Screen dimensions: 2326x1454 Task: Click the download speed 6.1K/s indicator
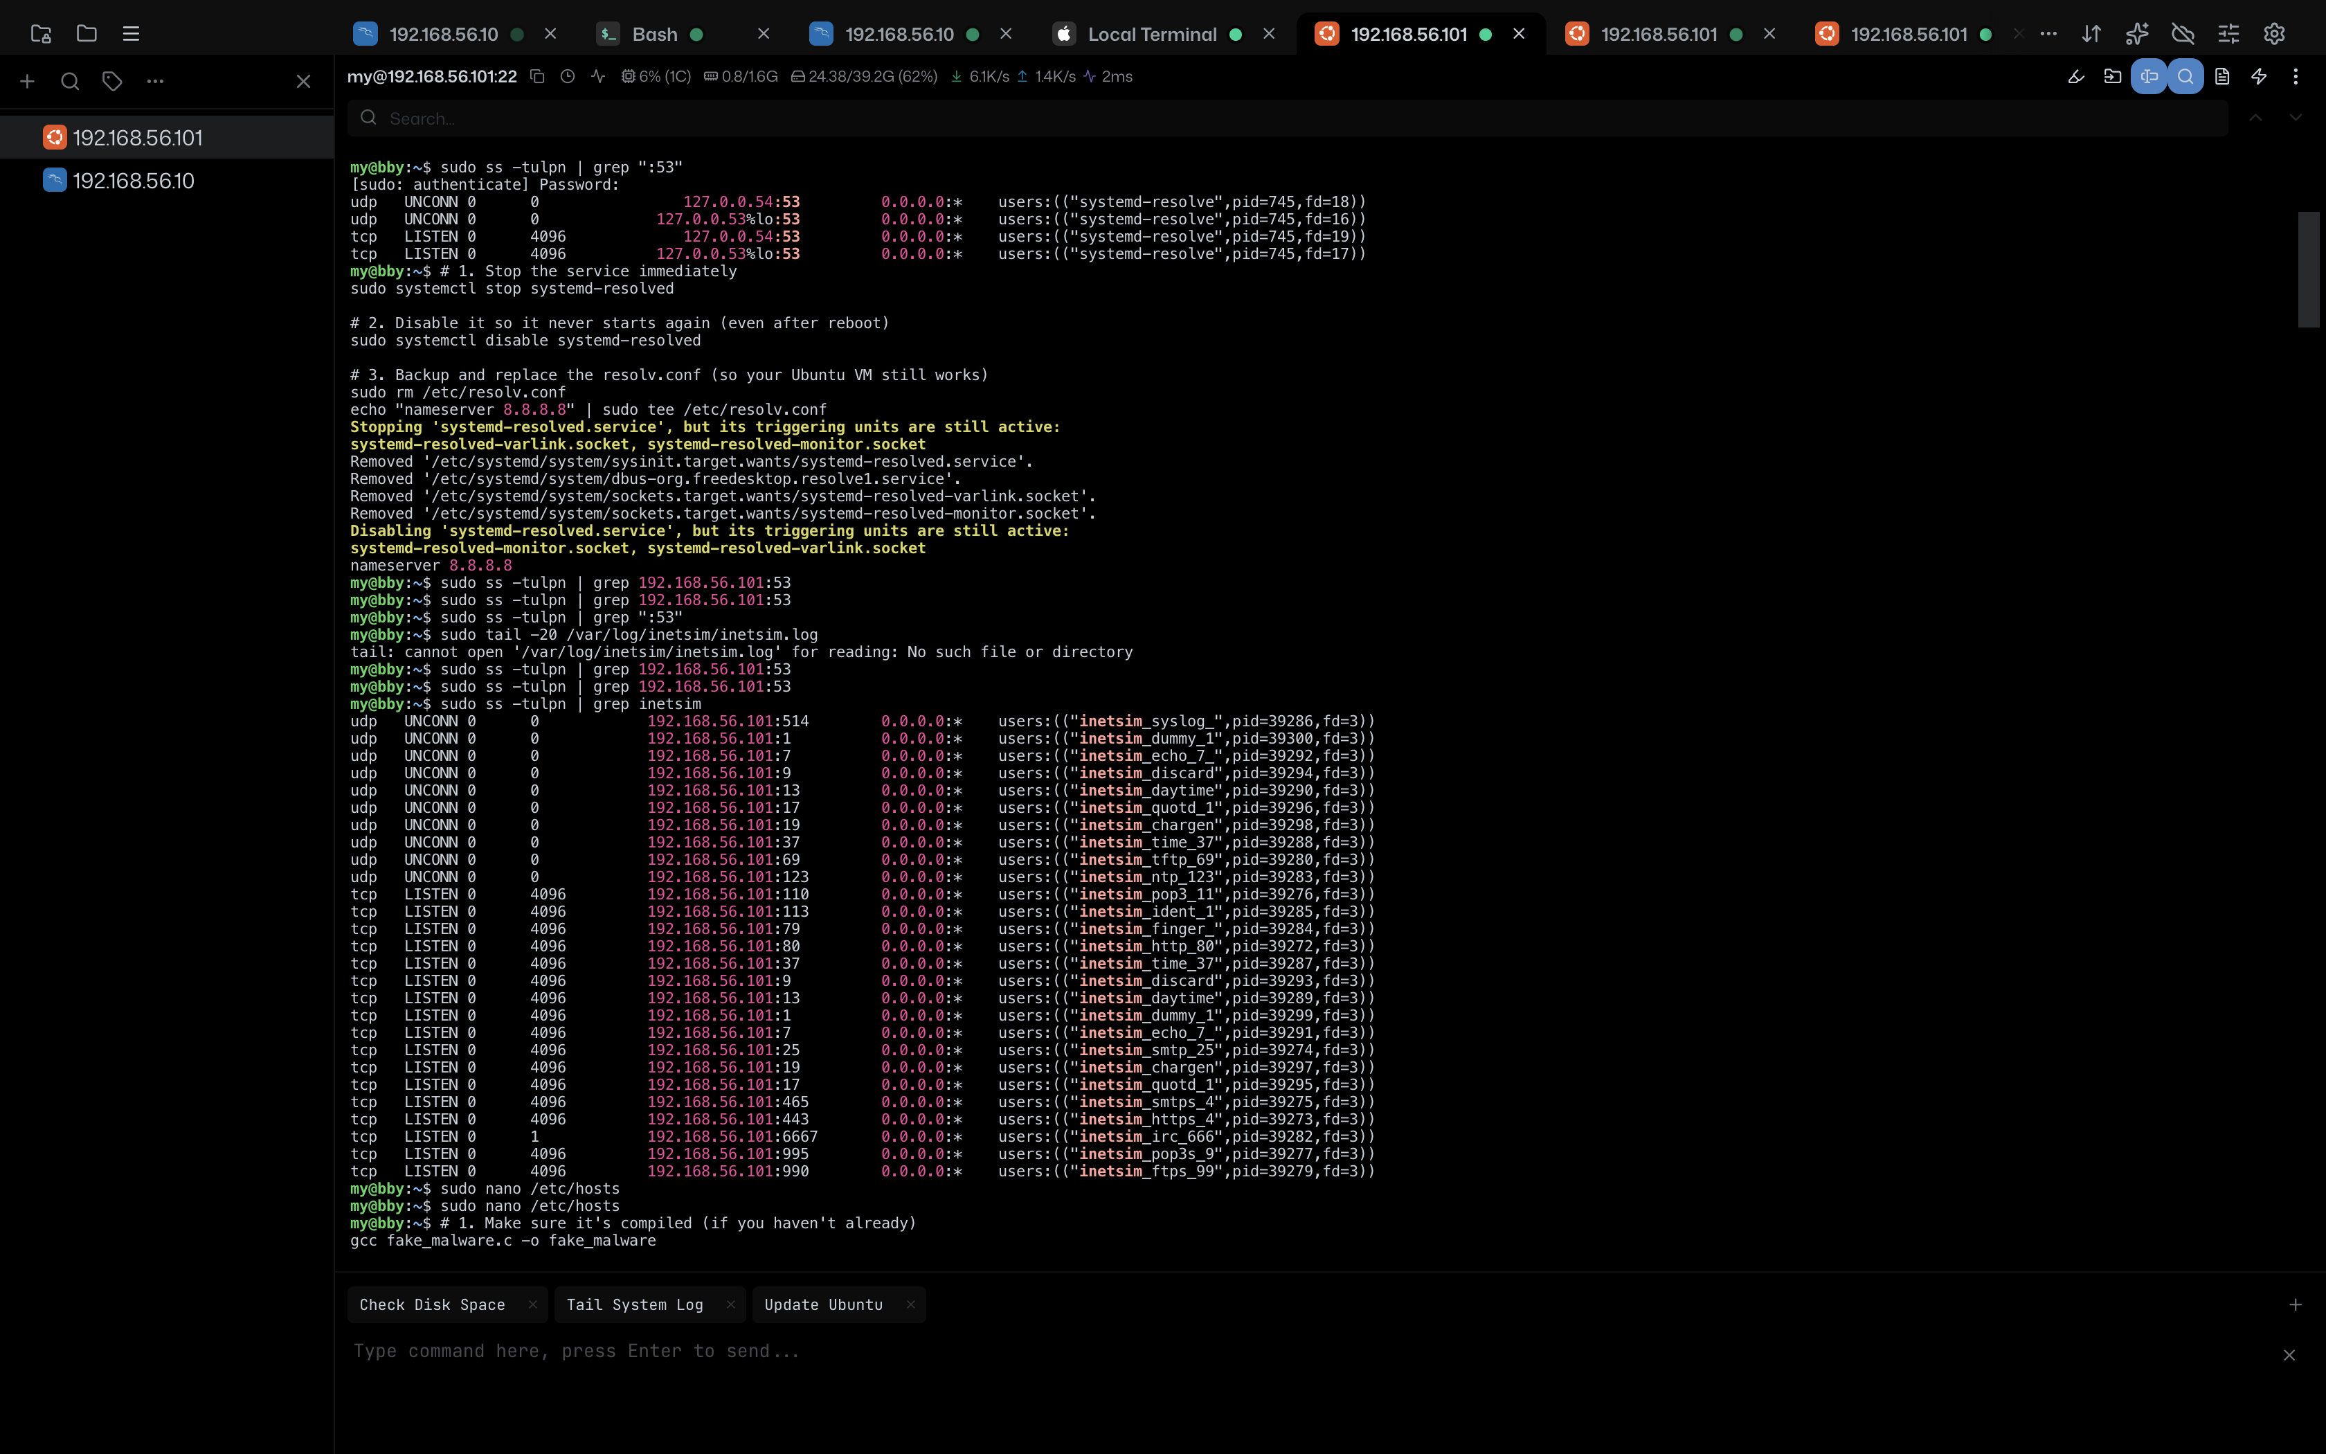[x=980, y=76]
